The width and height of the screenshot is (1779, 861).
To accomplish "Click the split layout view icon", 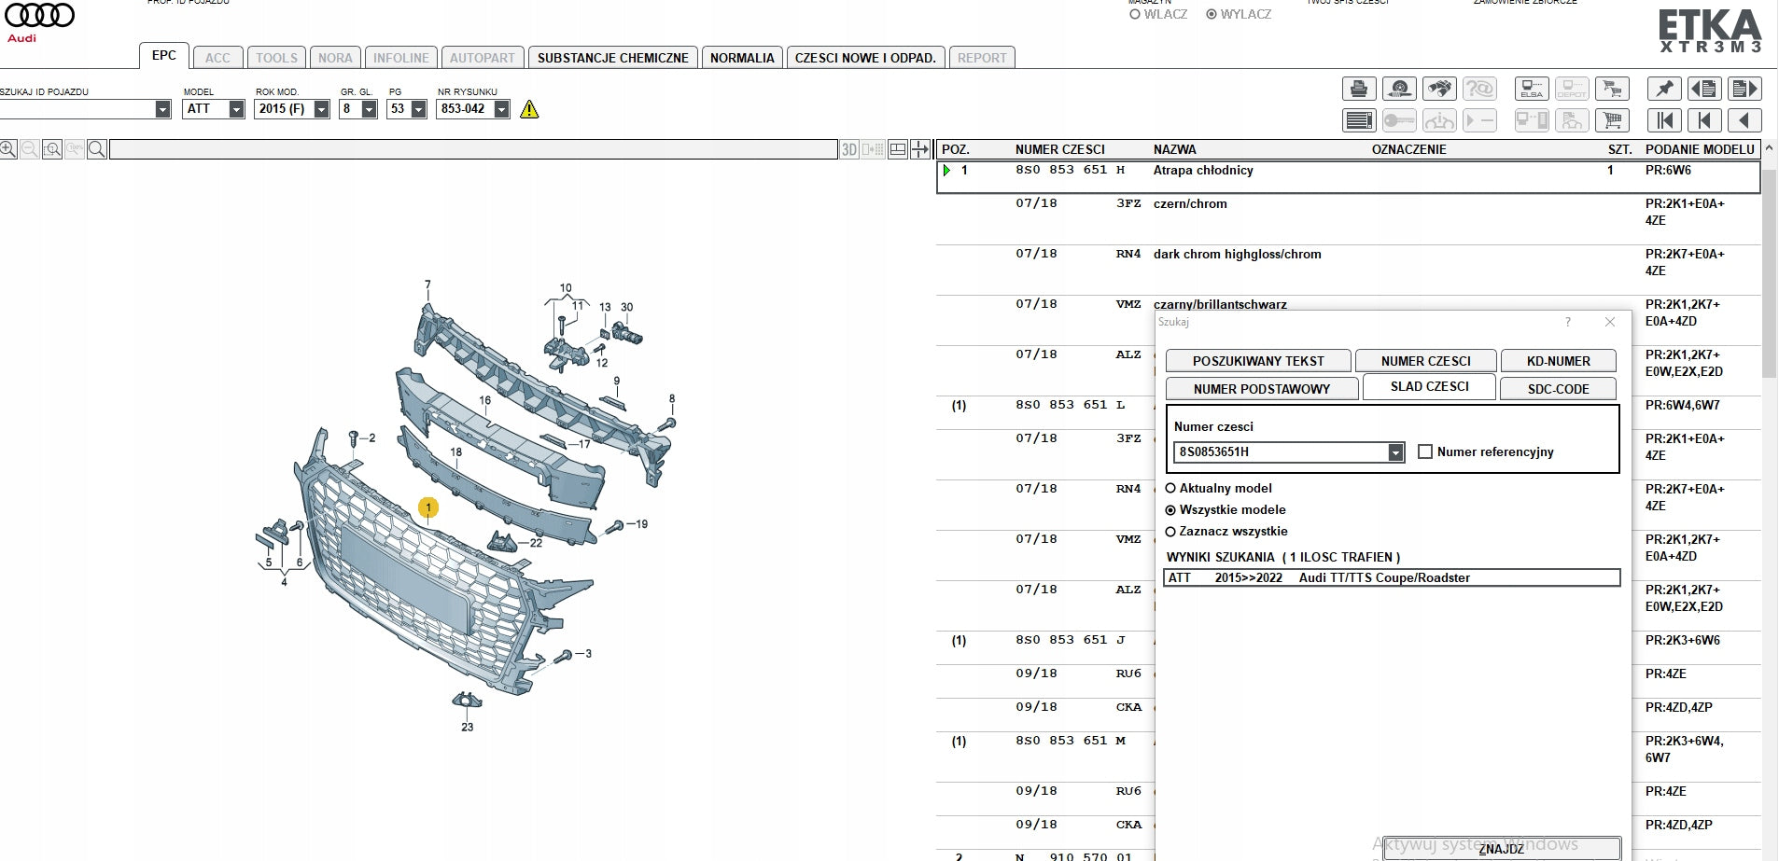I will pyautogui.click(x=898, y=149).
